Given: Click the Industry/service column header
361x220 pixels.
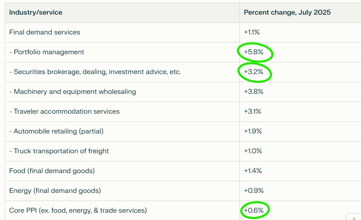Looking at the screenshot, I should pos(36,12).
